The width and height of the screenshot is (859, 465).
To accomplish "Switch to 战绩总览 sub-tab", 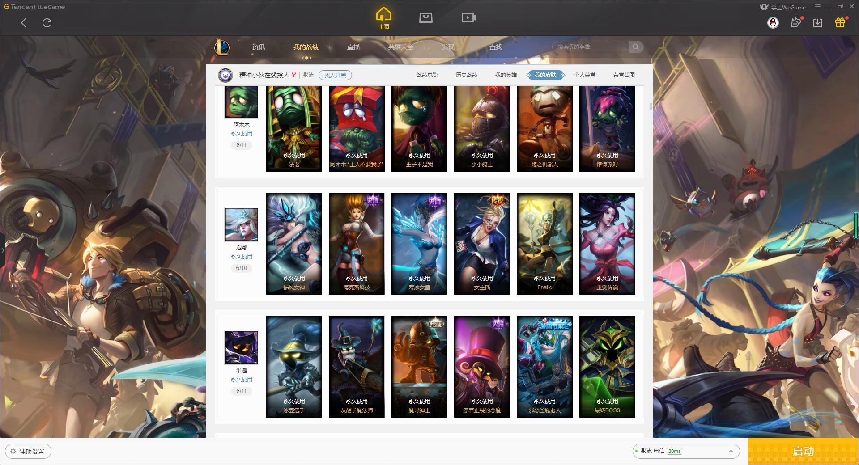I will click(x=427, y=75).
